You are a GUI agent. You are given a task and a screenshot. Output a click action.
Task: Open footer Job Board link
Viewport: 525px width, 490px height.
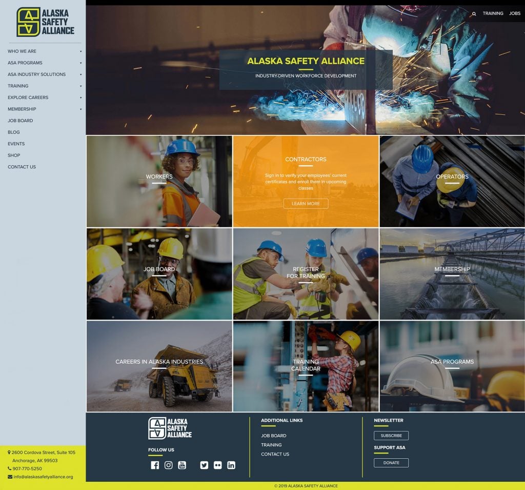274,436
